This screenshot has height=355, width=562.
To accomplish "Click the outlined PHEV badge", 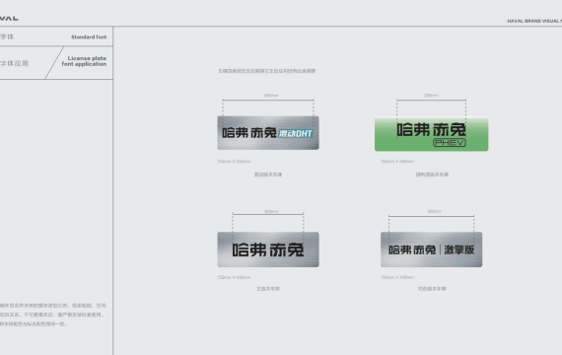I will click(x=449, y=143).
